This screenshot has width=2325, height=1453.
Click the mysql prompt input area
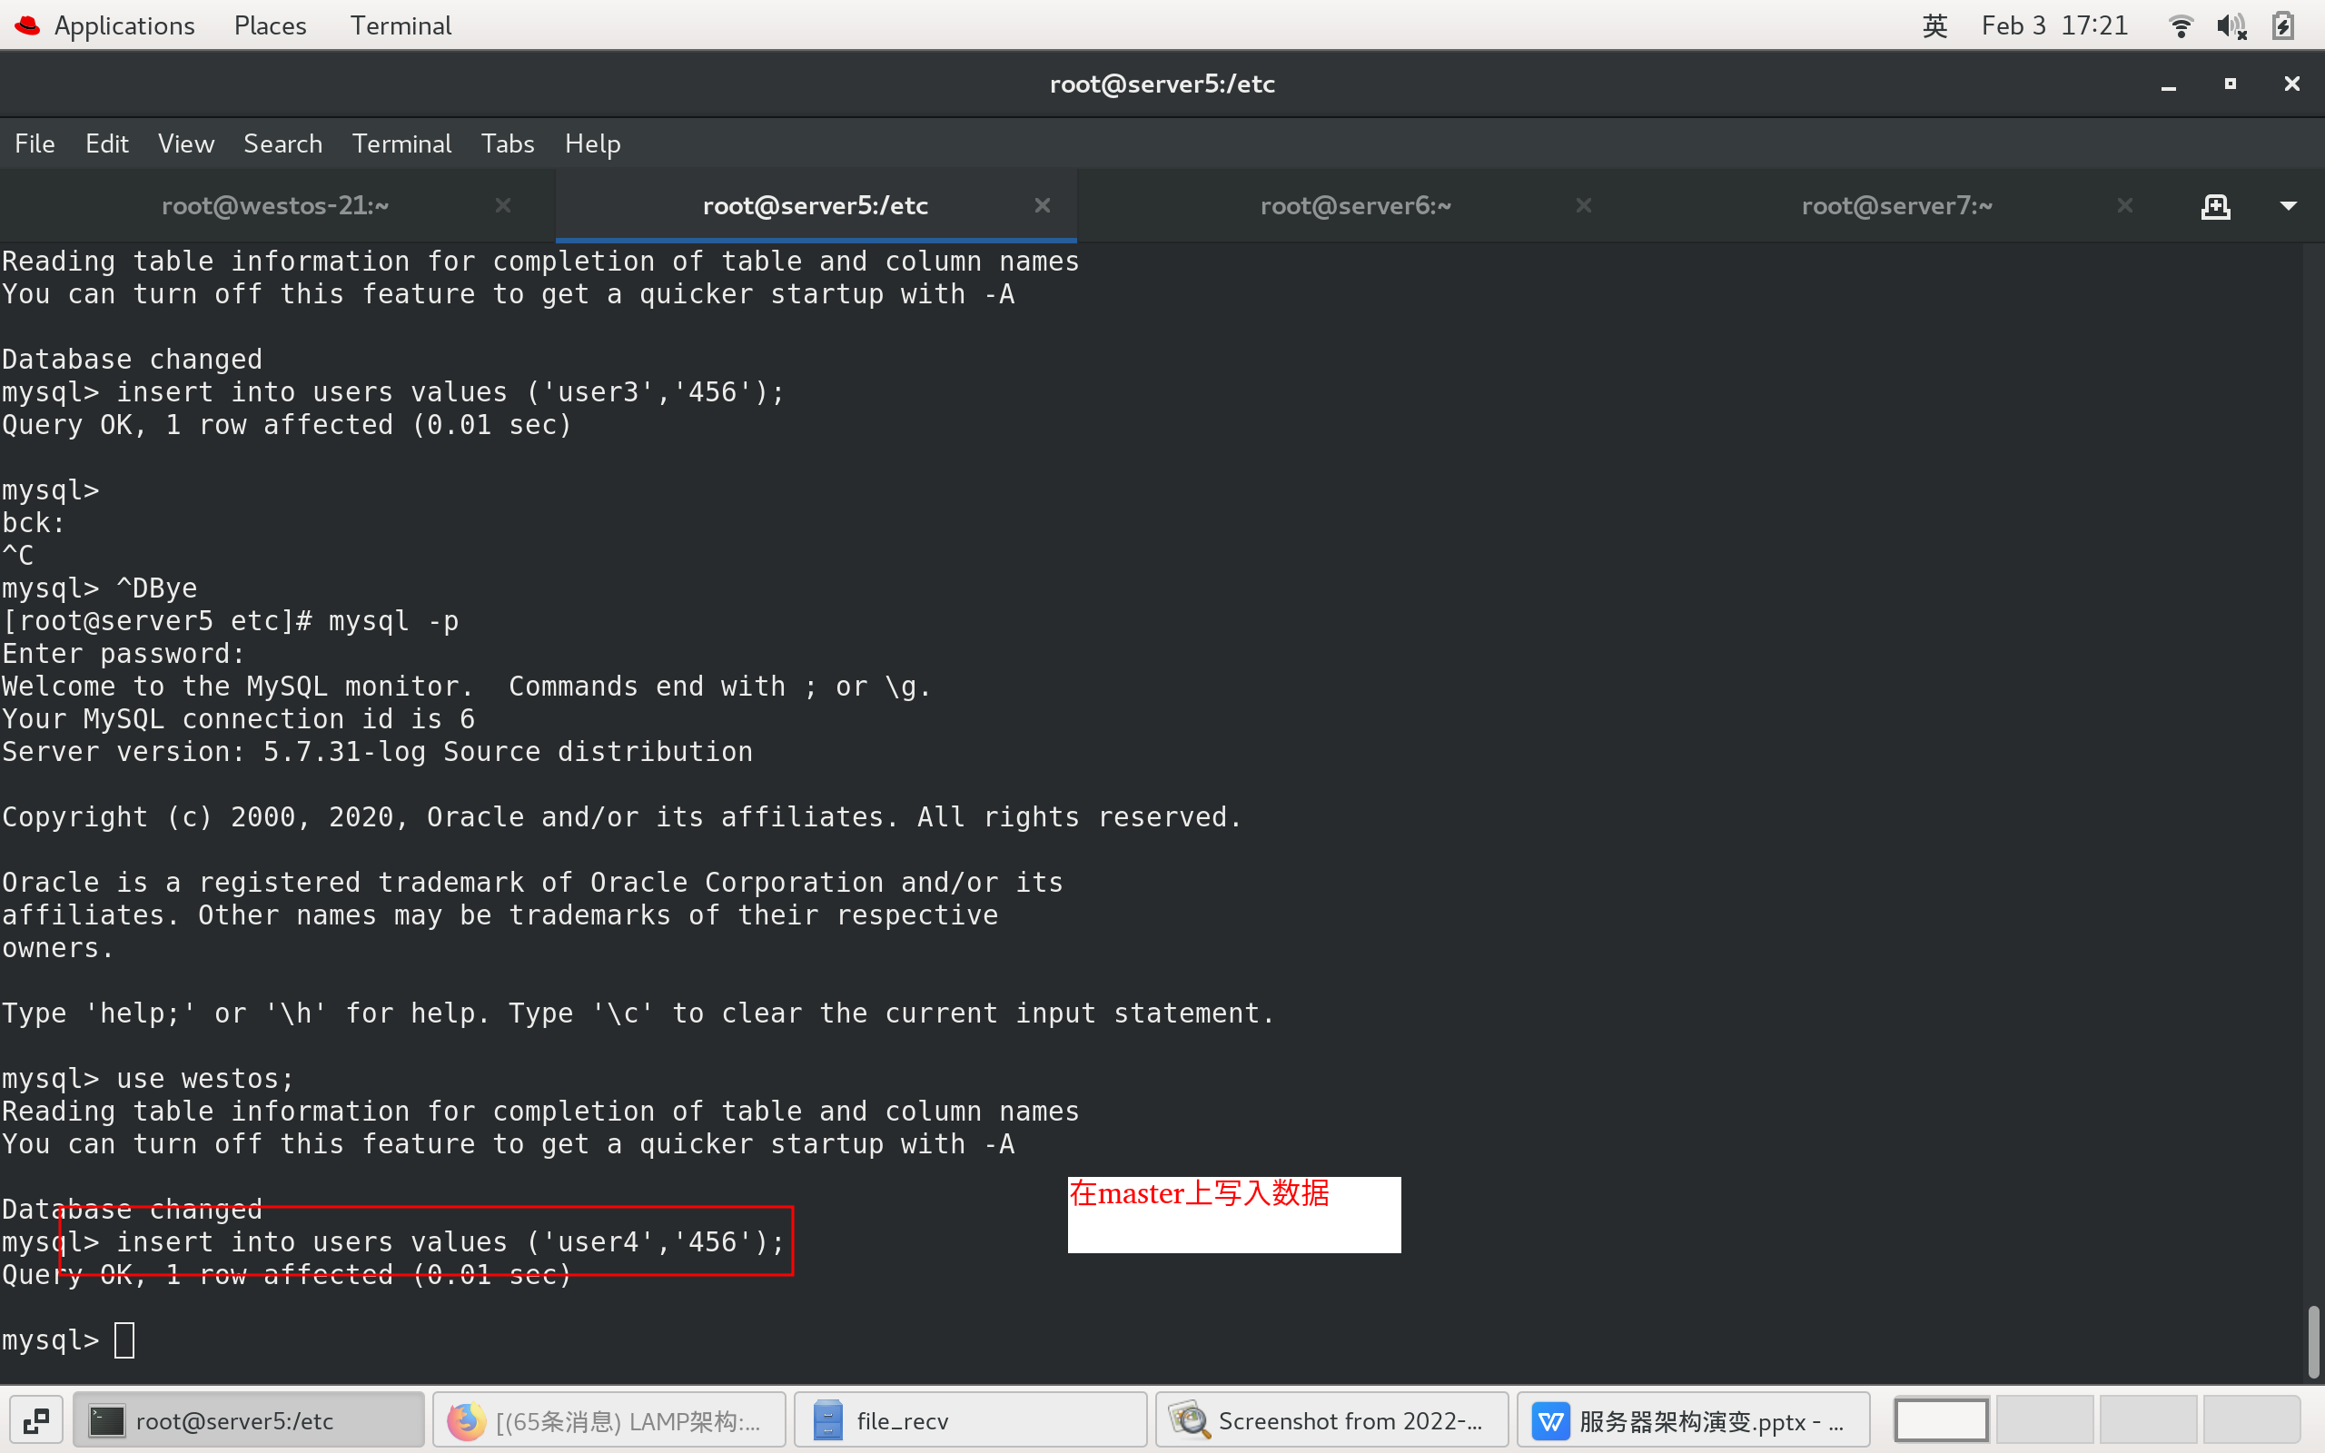pos(123,1339)
